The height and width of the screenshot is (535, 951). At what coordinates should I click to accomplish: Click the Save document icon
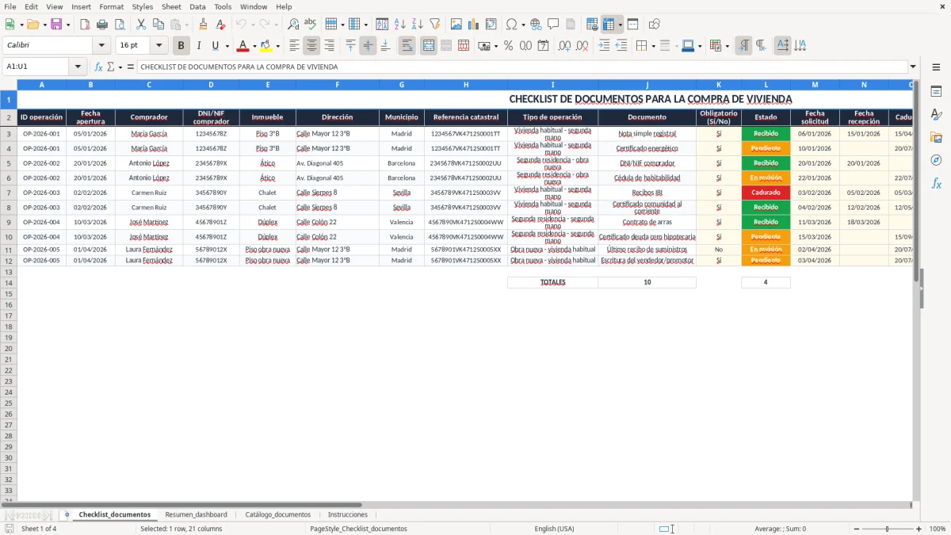[56, 25]
